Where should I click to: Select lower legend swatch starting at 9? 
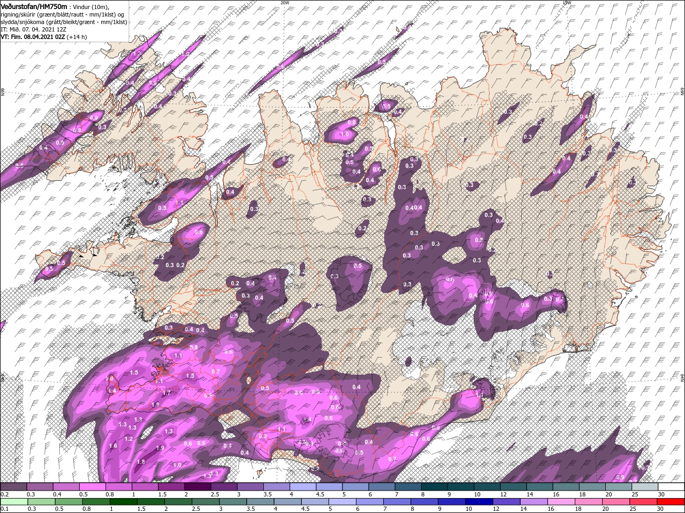tap(451, 501)
